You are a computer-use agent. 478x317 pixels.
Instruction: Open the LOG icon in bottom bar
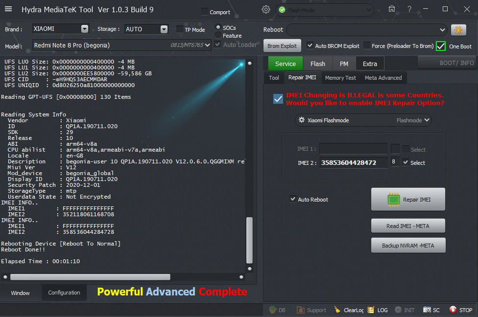pyautogui.click(x=371, y=310)
